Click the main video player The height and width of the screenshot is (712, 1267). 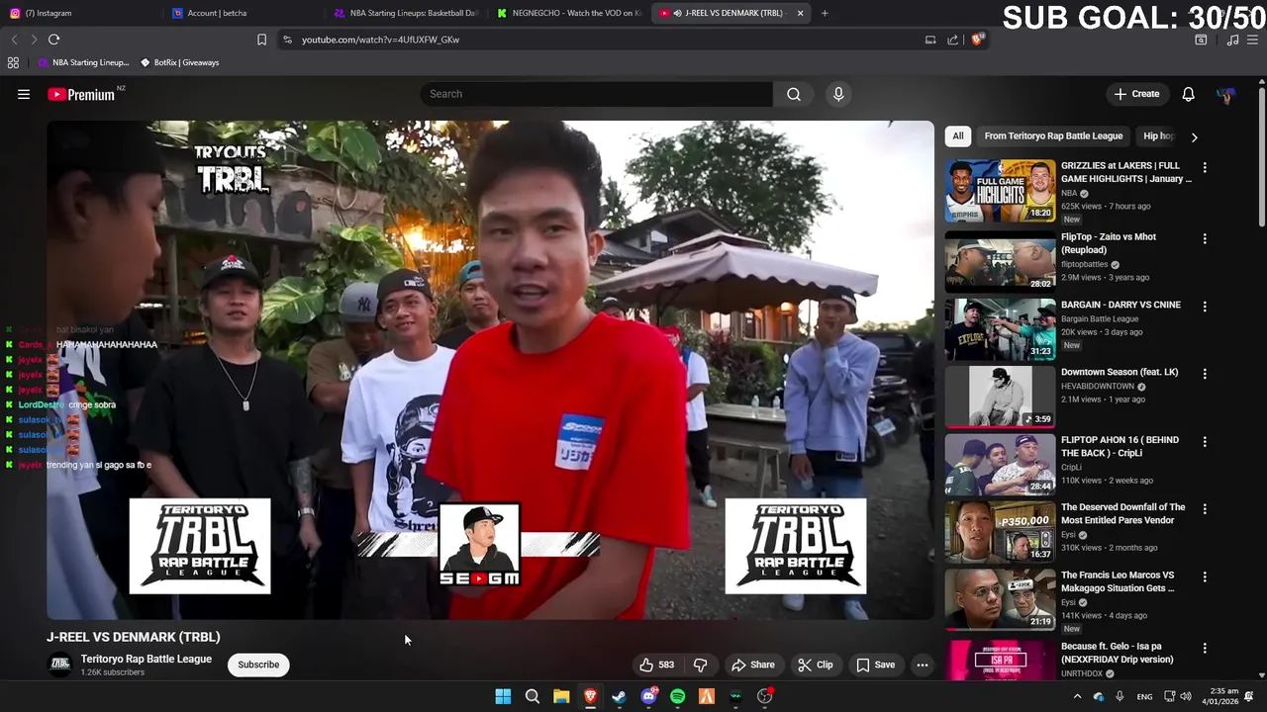tap(490, 370)
